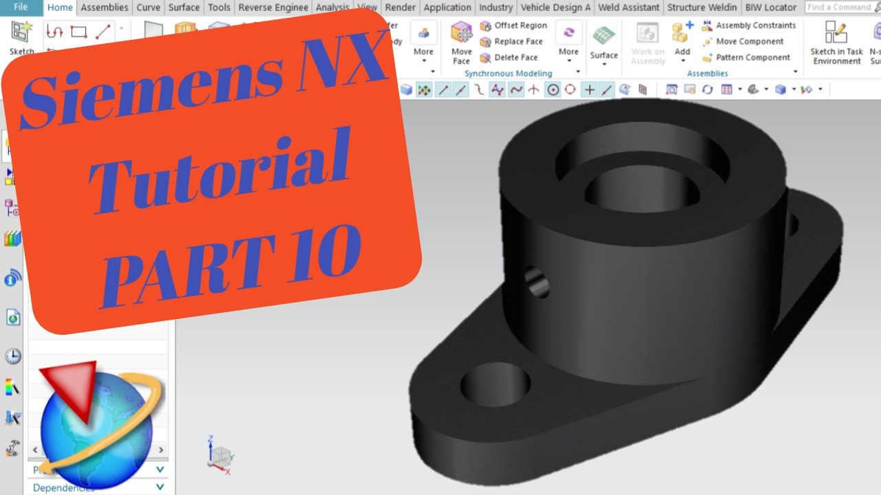
Task: Open the Move Face command
Action: click(x=461, y=43)
